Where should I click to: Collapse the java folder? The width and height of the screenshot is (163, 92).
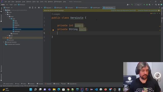click(x=9, y=19)
